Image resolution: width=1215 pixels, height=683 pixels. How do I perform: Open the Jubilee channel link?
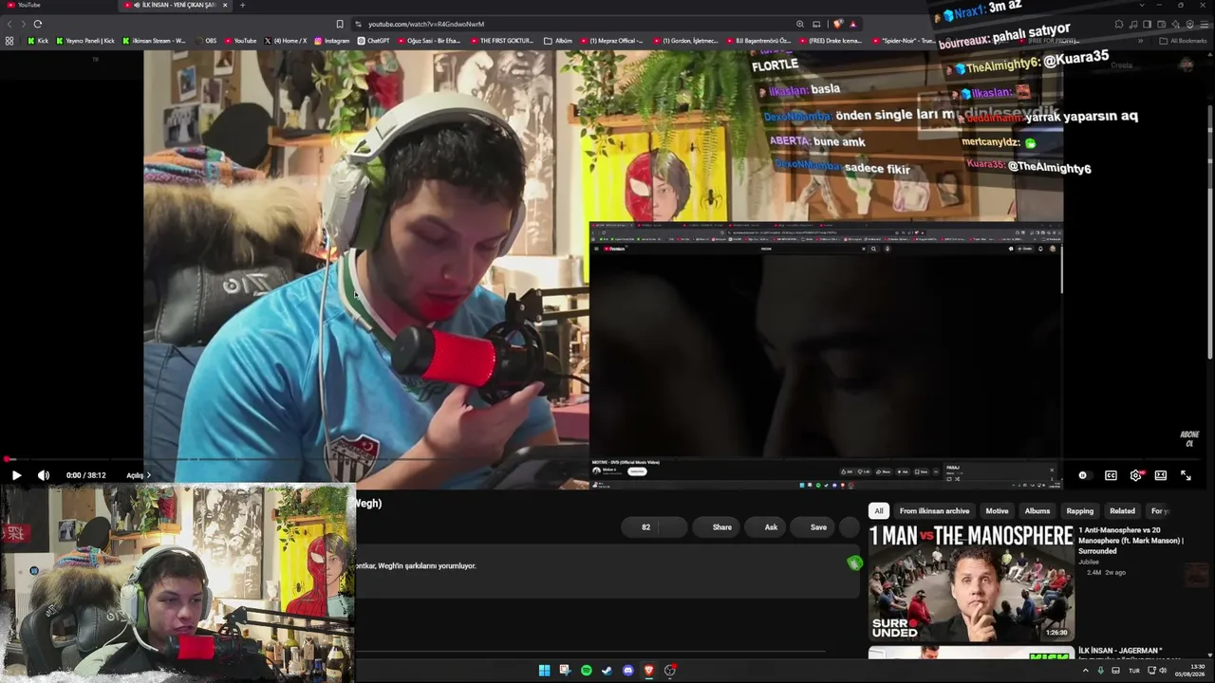[1089, 562]
